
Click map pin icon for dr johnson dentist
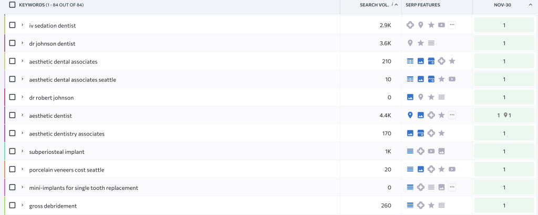pyautogui.click(x=410, y=43)
